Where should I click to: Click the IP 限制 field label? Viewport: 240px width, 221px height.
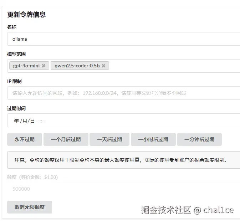click(14, 81)
